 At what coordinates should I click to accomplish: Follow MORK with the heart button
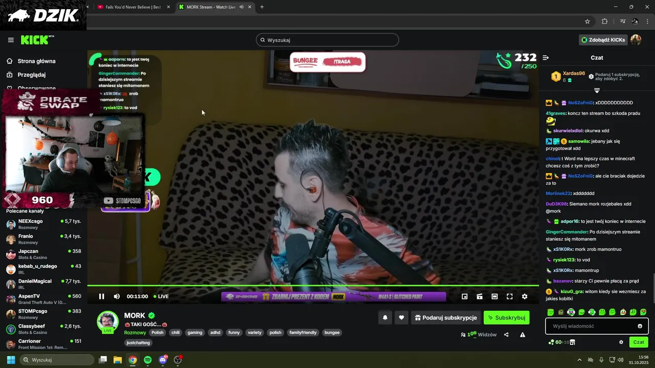click(401, 317)
